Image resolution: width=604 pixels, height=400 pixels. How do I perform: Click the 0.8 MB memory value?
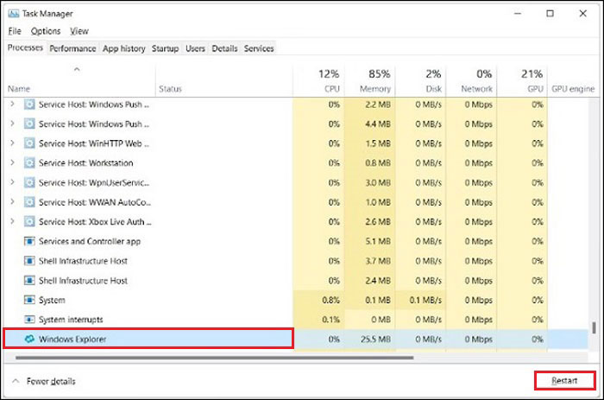378,163
